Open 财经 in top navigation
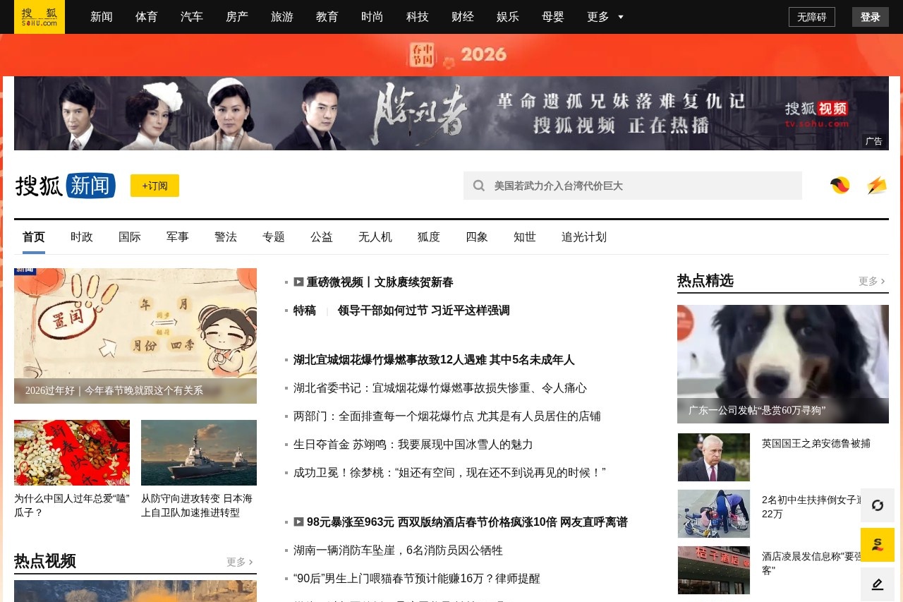This screenshot has height=602, width=903. [463, 17]
